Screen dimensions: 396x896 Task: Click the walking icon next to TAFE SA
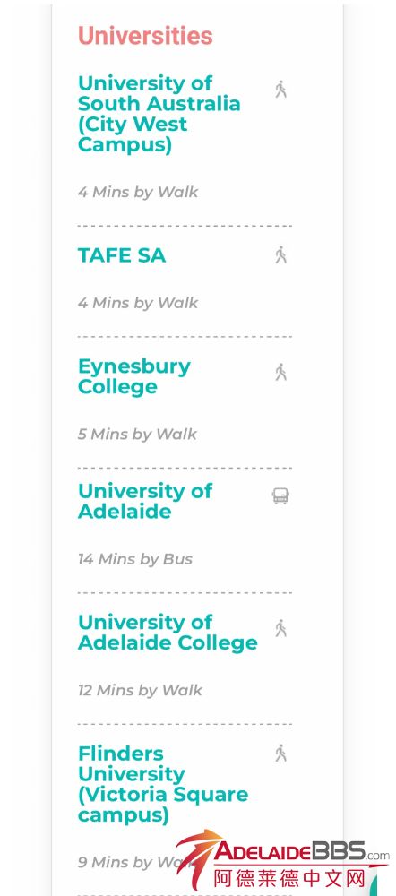point(280,254)
